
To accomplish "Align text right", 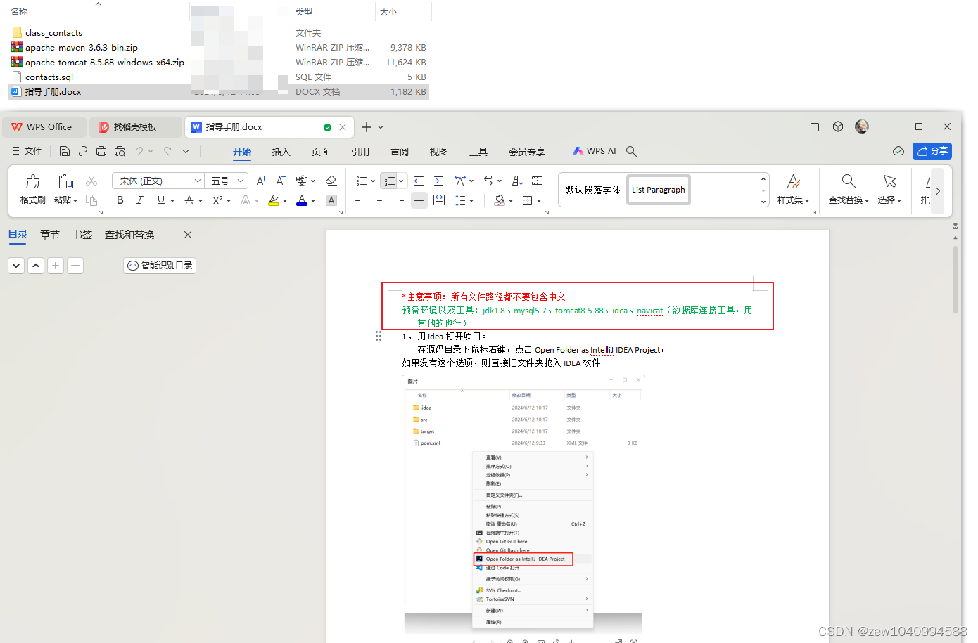I will click(x=400, y=200).
